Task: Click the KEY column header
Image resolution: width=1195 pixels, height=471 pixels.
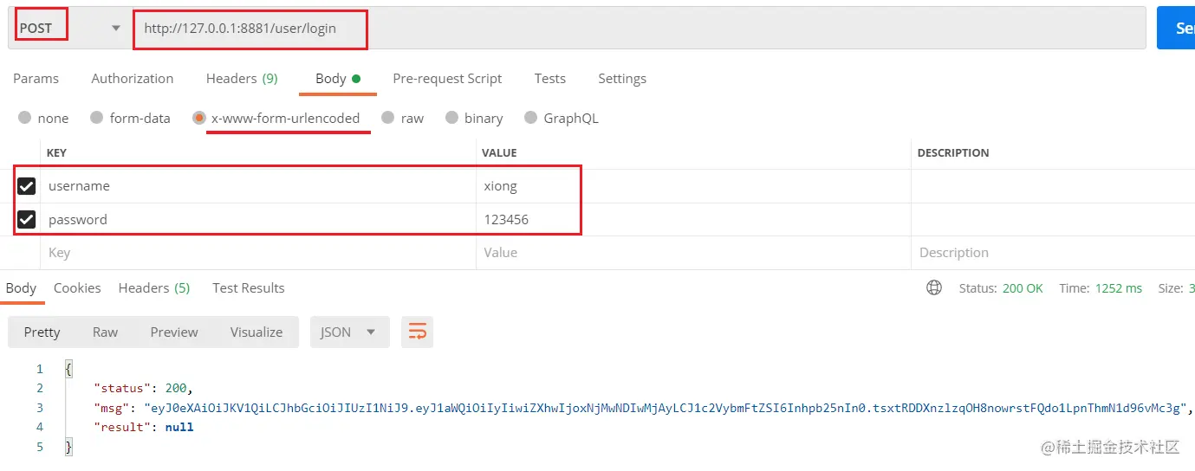Action: point(56,152)
